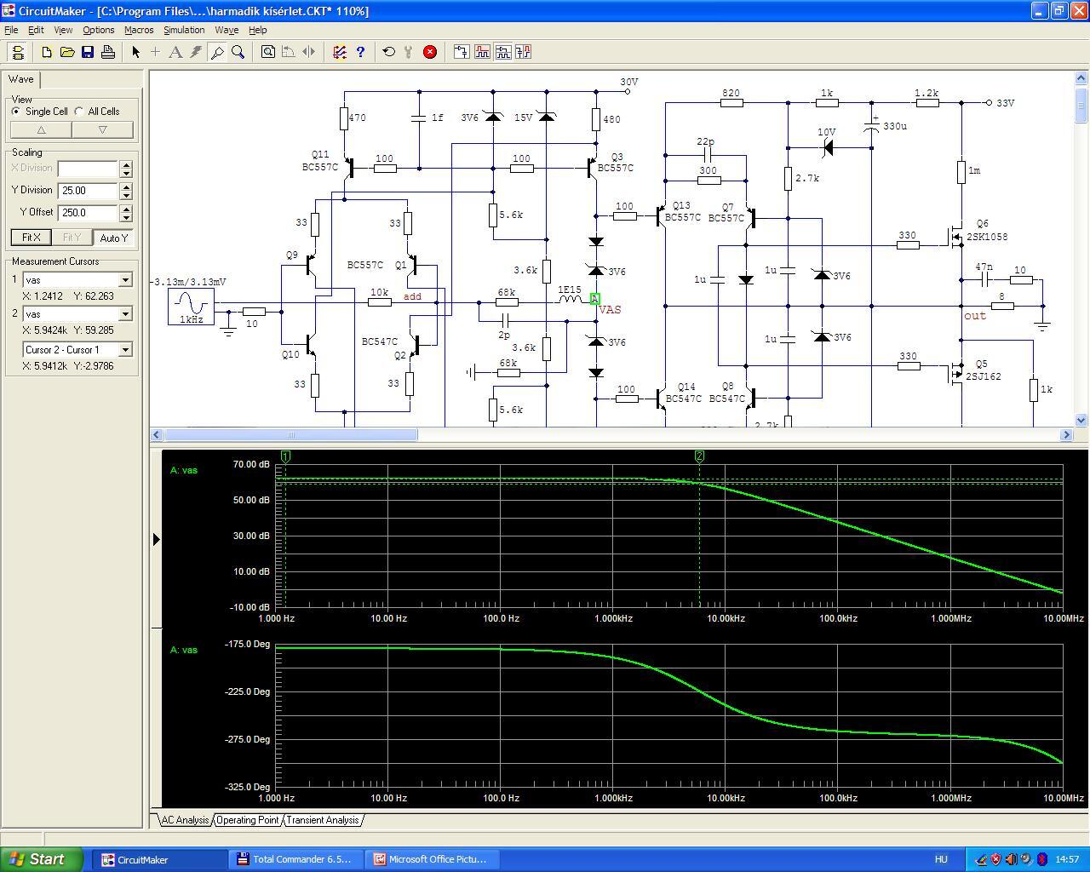Click measurement cursor 2 marker on the plot

700,456
